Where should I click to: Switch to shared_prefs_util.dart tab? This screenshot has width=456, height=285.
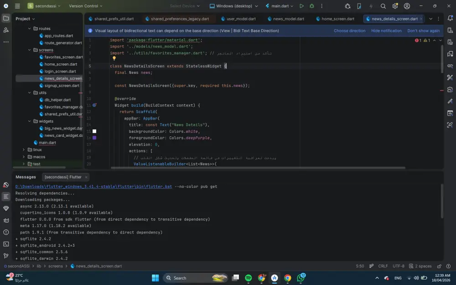pos(111,19)
